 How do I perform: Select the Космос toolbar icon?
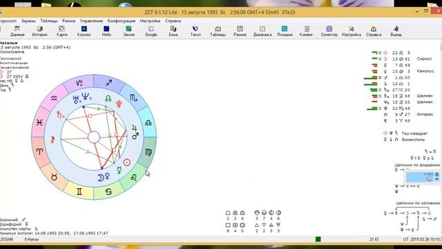click(x=84, y=31)
